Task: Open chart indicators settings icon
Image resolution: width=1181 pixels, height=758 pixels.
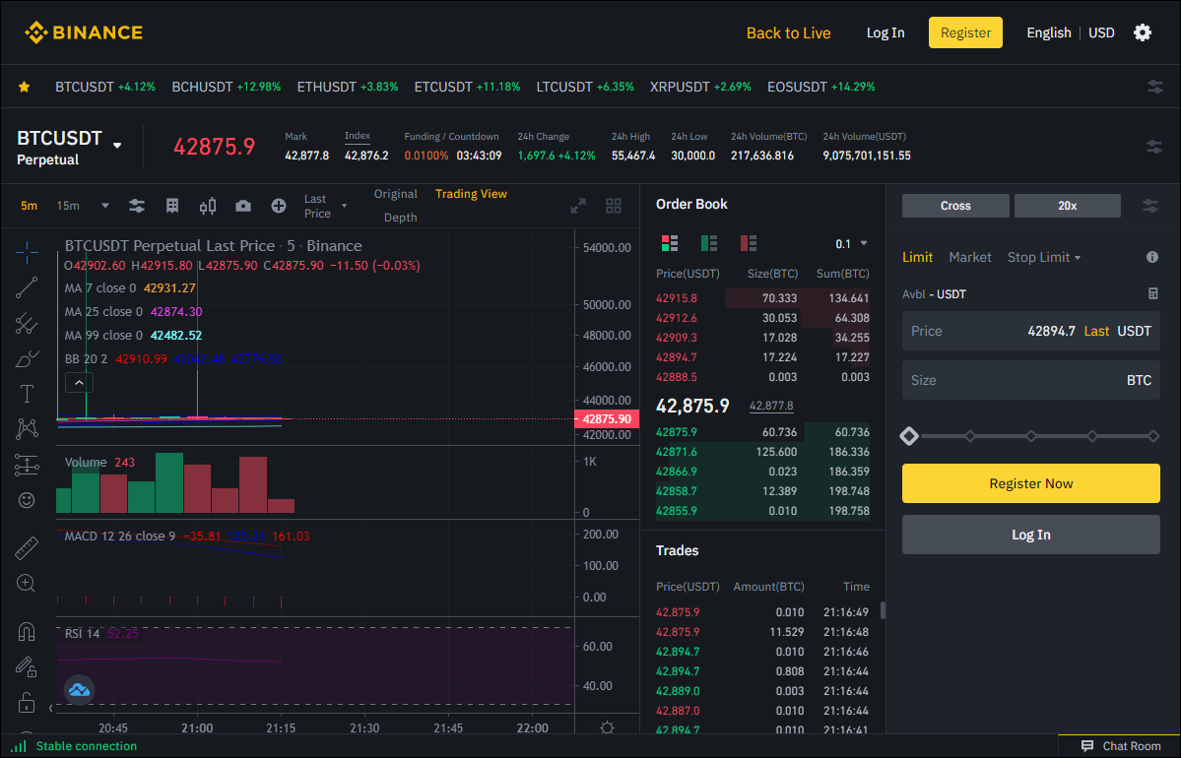Action: [x=136, y=206]
